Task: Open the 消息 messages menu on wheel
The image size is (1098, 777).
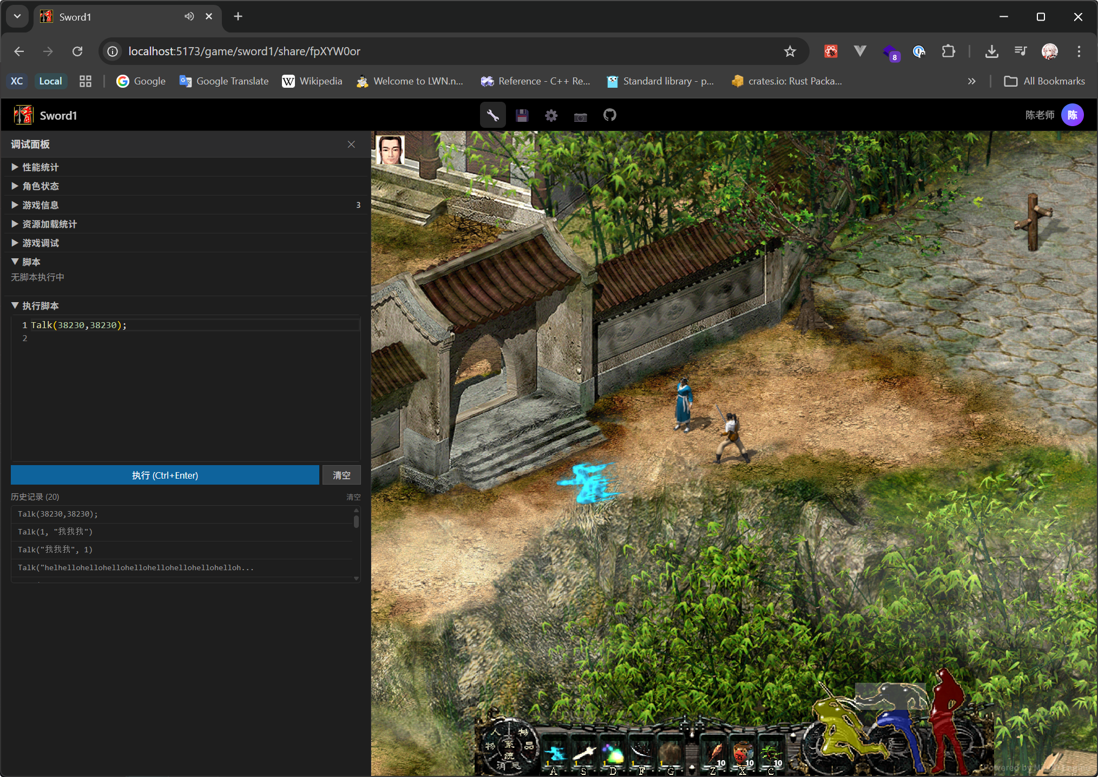Action: 509,765
